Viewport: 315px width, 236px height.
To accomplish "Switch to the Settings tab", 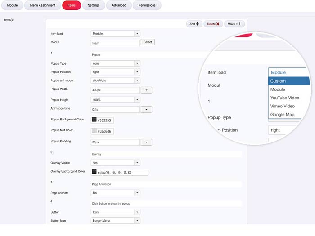I will point(94,5).
